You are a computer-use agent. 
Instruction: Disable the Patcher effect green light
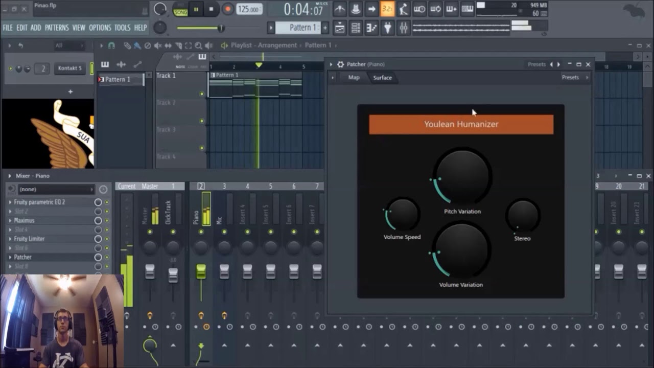(107, 258)
